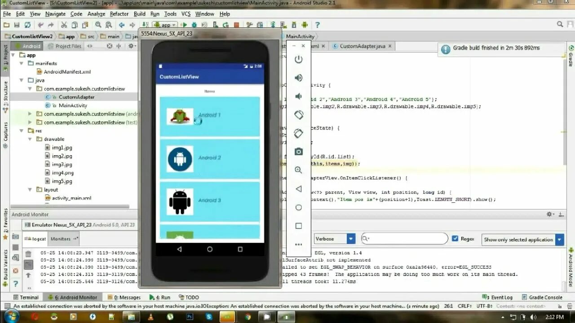This screenshot has width=575, height=323.
Task: Tap Android 2 list item in emulator
Action: point(210,159)
